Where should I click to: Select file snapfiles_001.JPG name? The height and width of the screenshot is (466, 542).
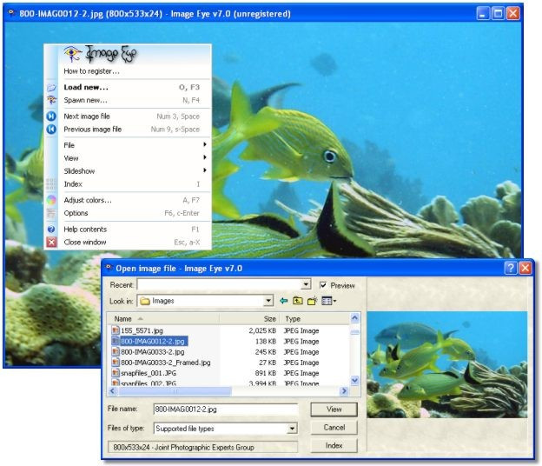(x=149, y=373)
